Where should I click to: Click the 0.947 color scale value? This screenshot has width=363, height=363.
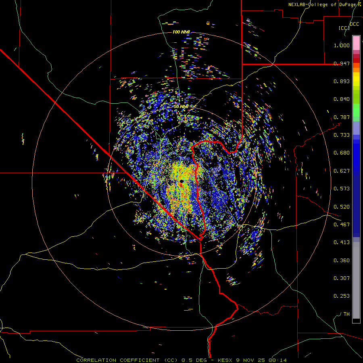[x=342, y=63]
